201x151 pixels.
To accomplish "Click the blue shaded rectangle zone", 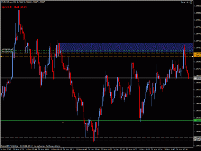I will [x=126, y=47].
